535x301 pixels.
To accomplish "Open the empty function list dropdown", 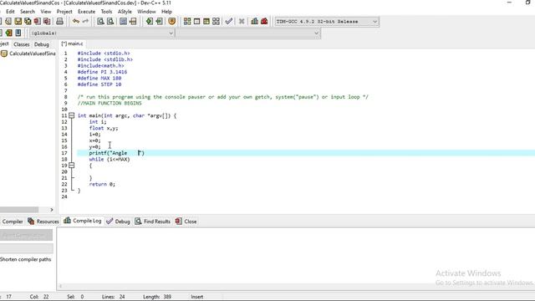I will tap(248, 33).
